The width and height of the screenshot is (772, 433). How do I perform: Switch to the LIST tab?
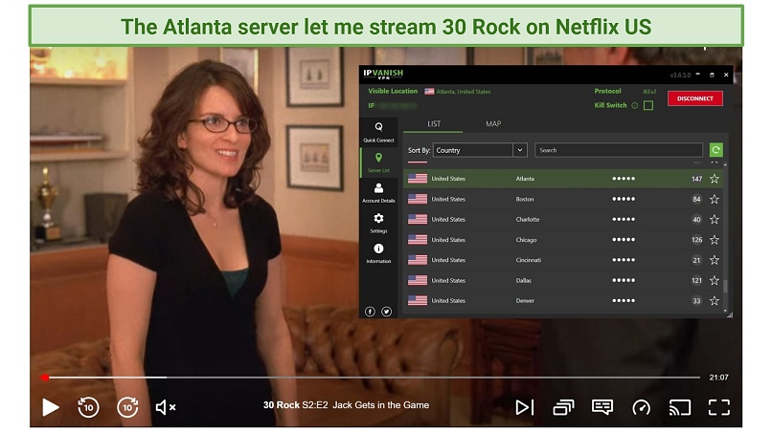coord(434,124)
